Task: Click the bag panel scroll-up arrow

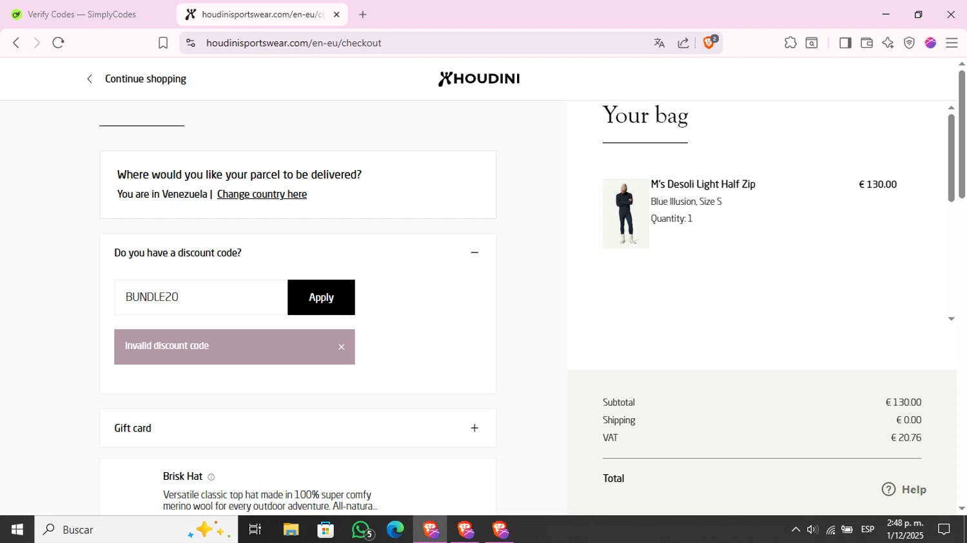Action: click(951, 108)
